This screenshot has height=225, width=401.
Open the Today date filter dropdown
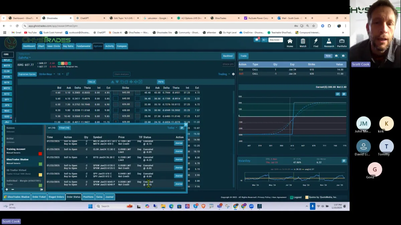pyautogui.click(x=173, y=128)
